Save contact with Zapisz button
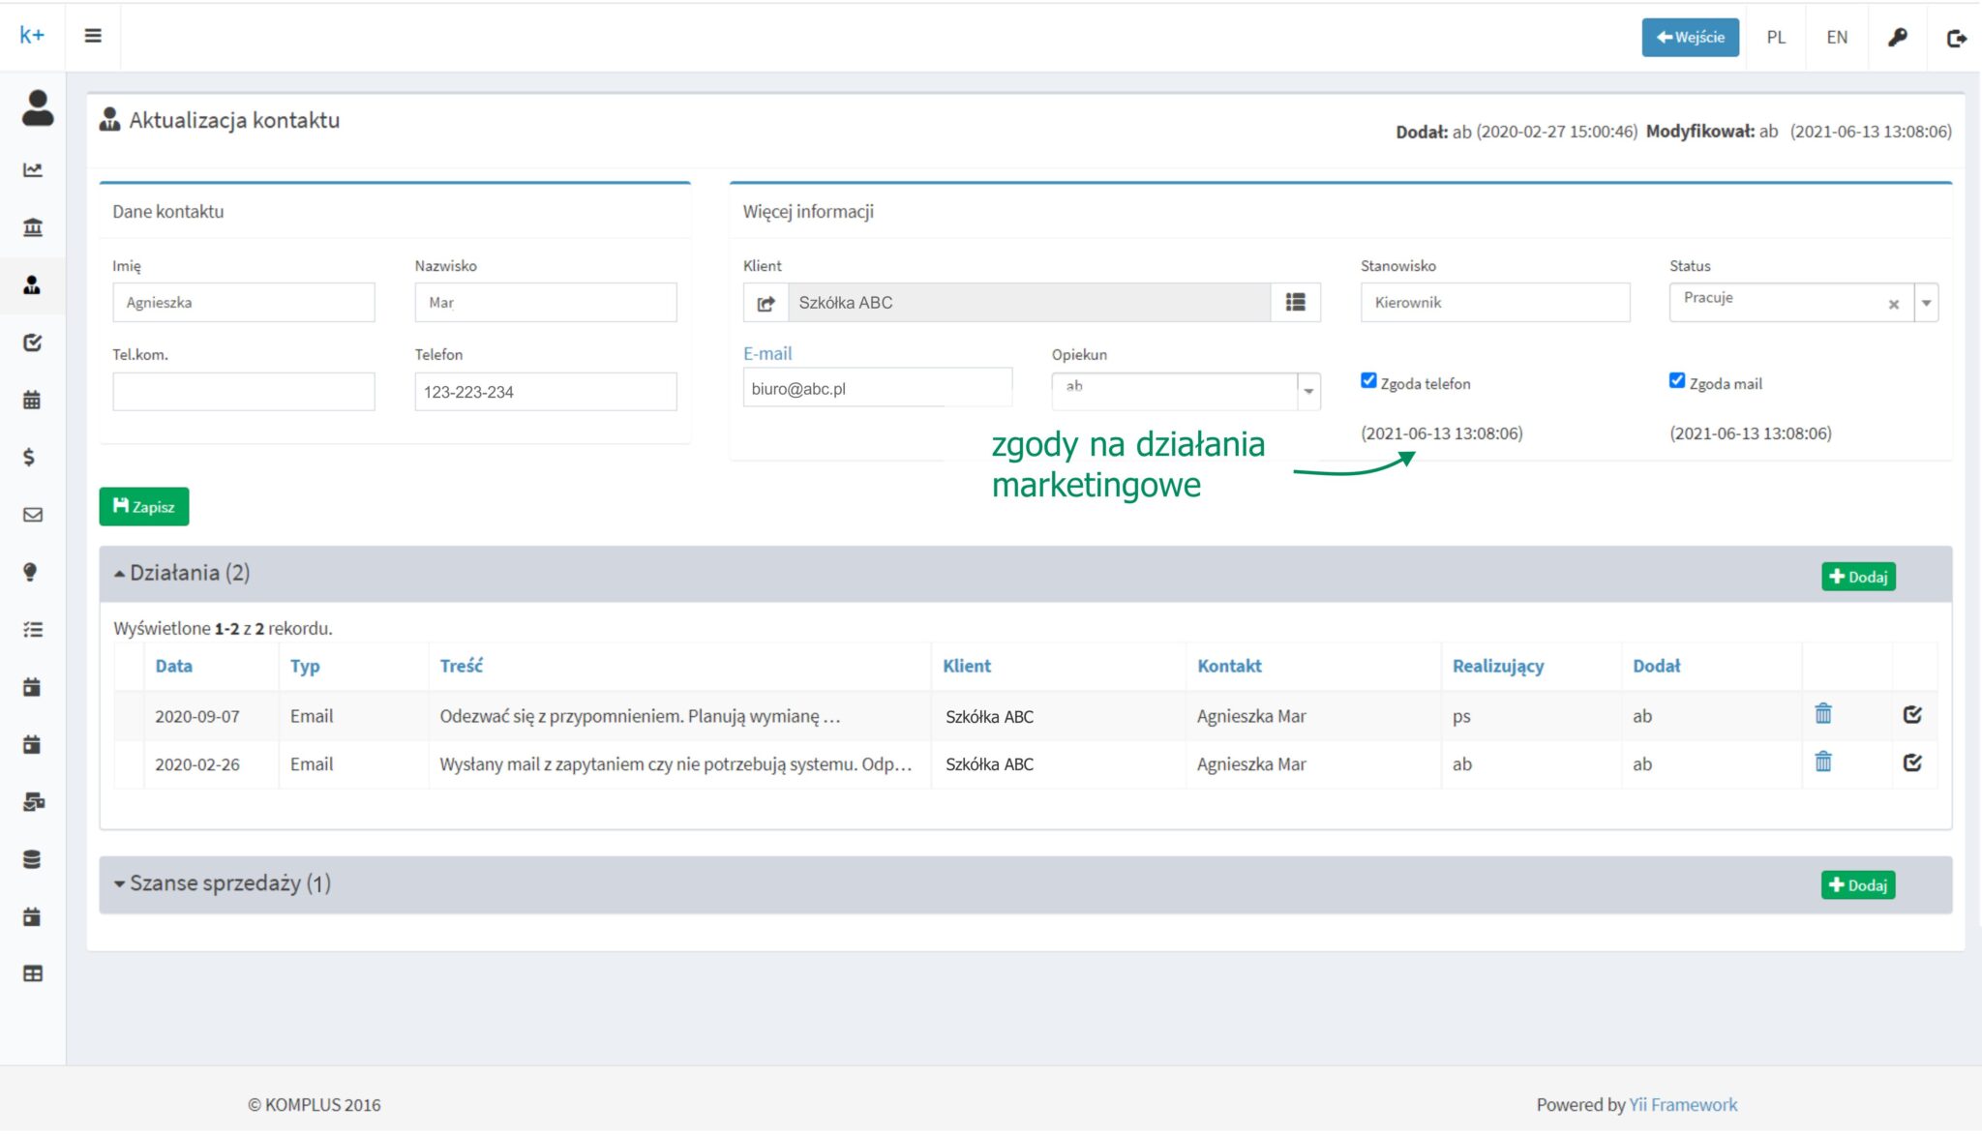The width and height of the screenshot is (1982, 1135). point(144,507)
